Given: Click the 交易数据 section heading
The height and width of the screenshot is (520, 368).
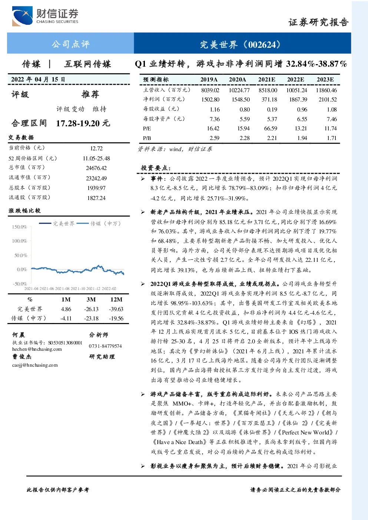Looking at the screenshot, I should [21, 137].
